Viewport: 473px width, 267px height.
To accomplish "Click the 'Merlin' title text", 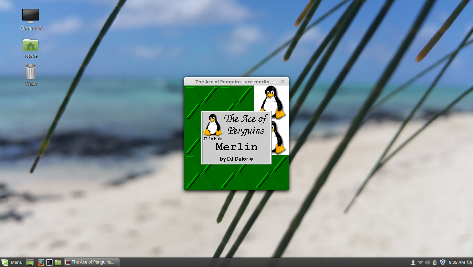I will pos(236,147).
